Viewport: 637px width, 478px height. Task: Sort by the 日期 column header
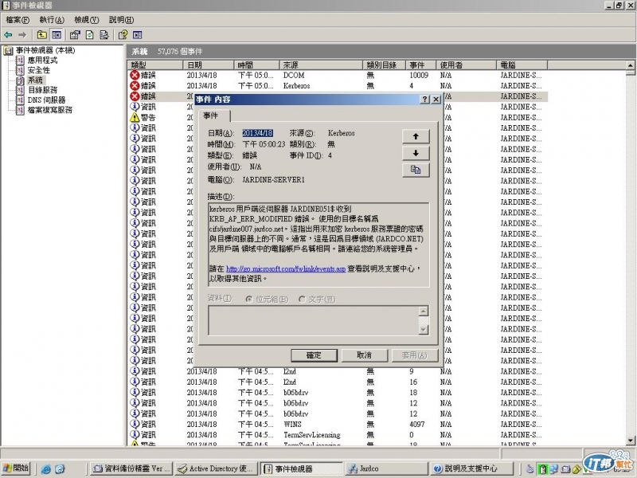tap(208, 65)
